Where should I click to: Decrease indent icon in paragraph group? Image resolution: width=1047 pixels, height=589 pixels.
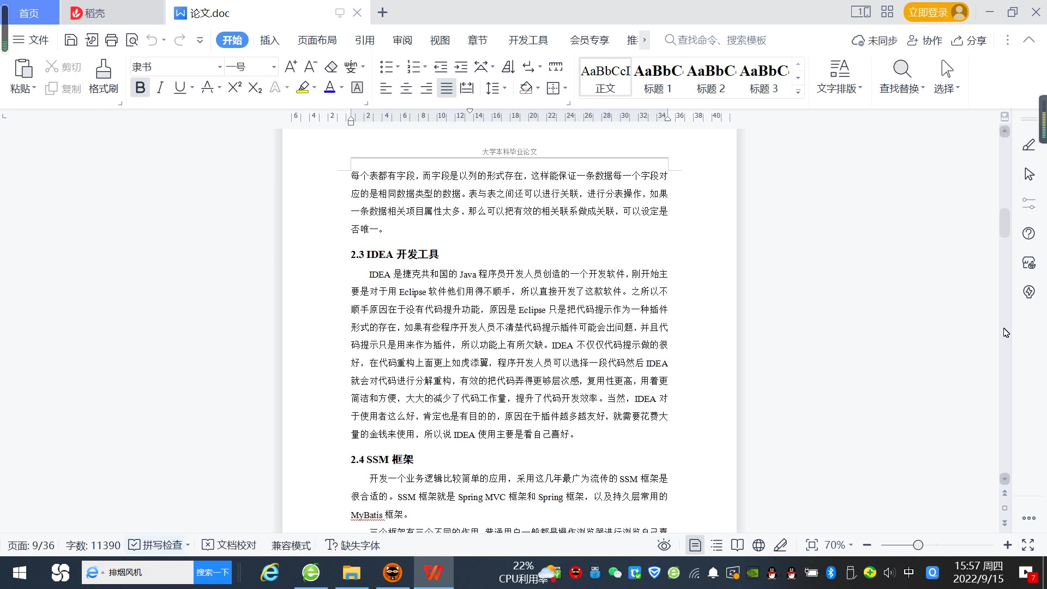tap(441, 67)
